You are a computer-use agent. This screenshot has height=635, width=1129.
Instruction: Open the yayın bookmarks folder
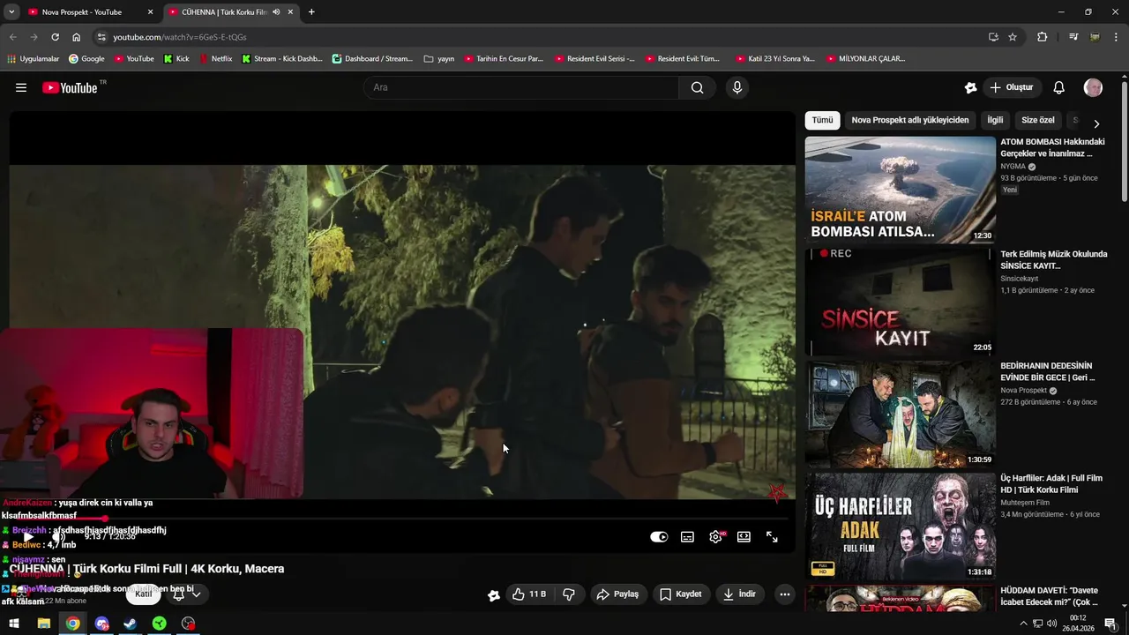point(439,59)
